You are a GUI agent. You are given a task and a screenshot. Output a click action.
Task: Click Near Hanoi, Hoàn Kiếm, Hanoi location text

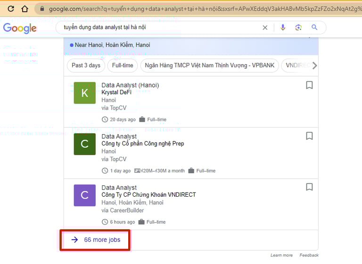[113, 45]
